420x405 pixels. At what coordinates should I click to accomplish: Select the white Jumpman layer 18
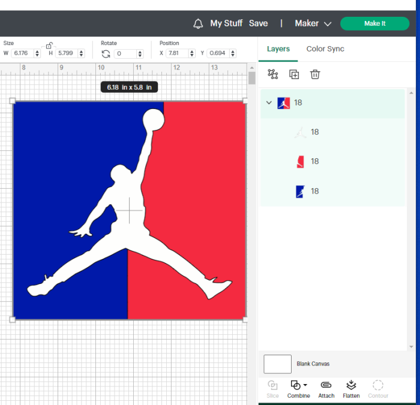tap(332, 132)
